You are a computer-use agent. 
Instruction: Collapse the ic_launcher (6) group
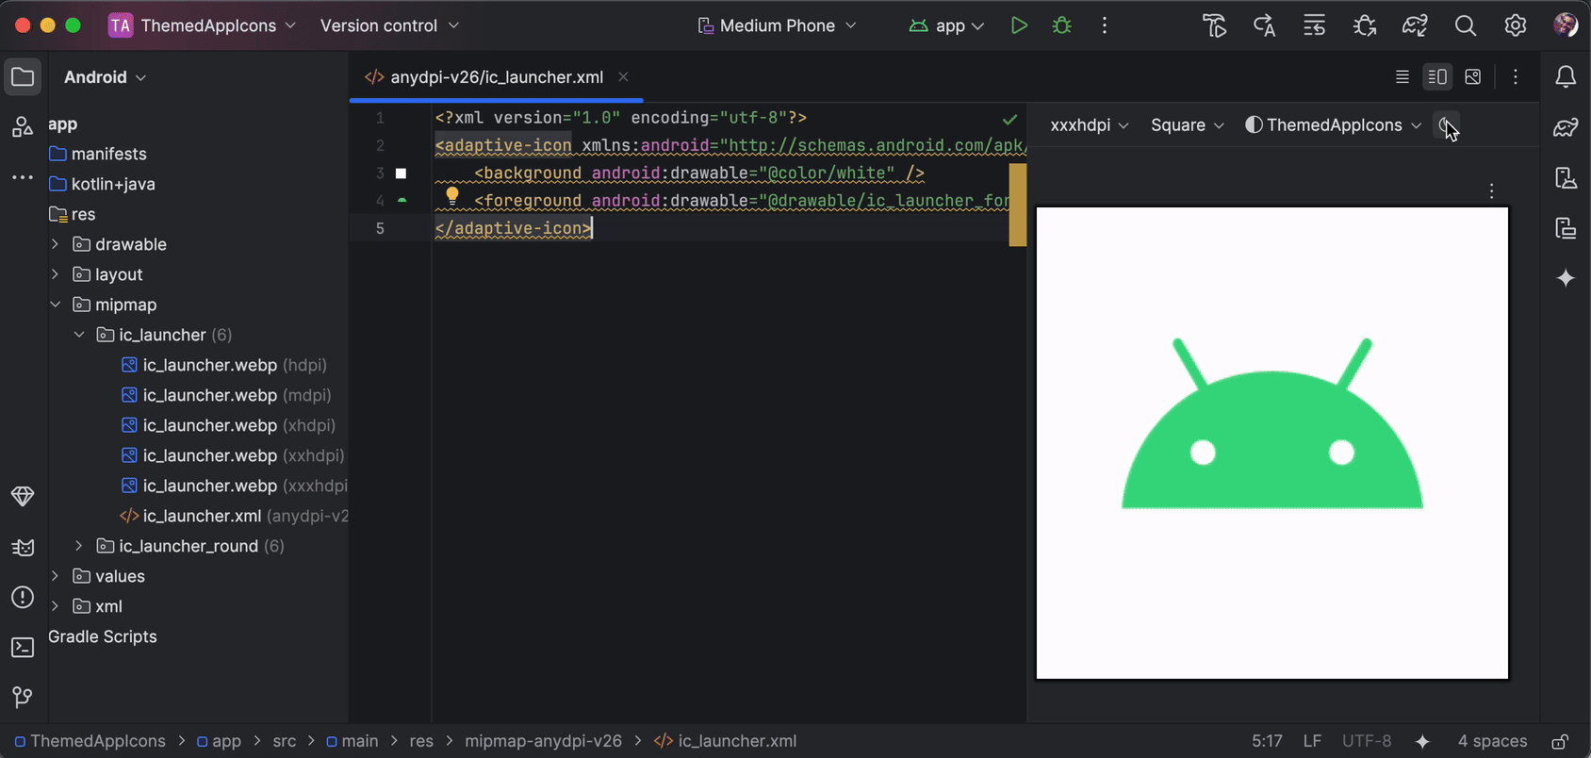click(x=79, y=335)
